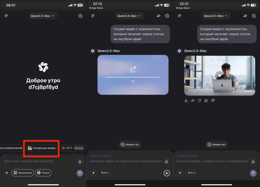The height and width of the screenshot is (187, 260).
Task: Open 16:9 ratio dropdown under finished video chat
Action: coord(190,173)
